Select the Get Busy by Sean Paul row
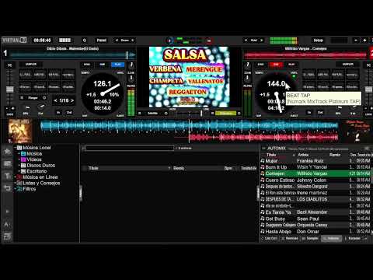The height and width of the screenshot is (280, 373). [315, 219]
